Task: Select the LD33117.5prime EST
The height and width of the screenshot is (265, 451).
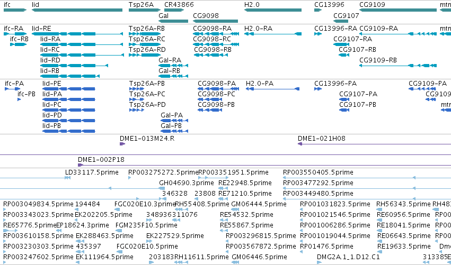Action: click(x=68, y=178)
